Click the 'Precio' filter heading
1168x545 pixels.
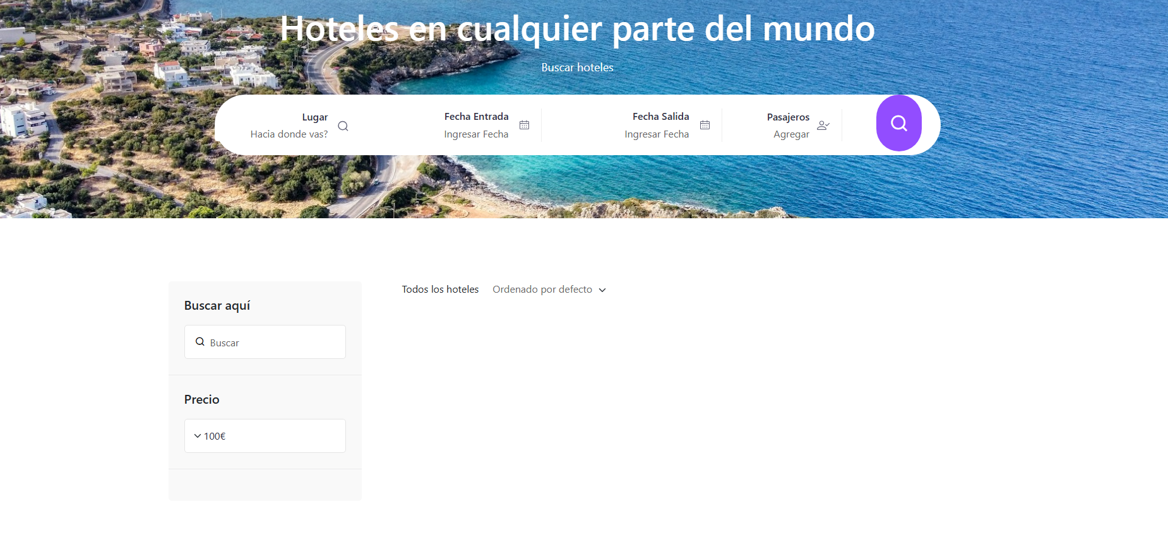coord(202,399)
